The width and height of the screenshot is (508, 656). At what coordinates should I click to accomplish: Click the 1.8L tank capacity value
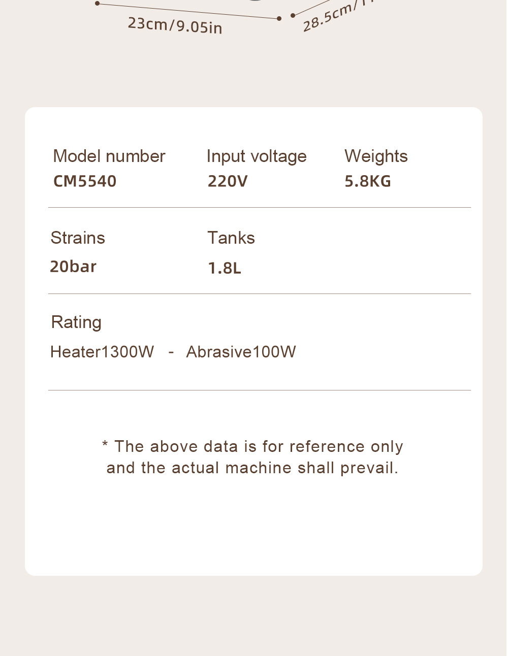tap(225, 268)
